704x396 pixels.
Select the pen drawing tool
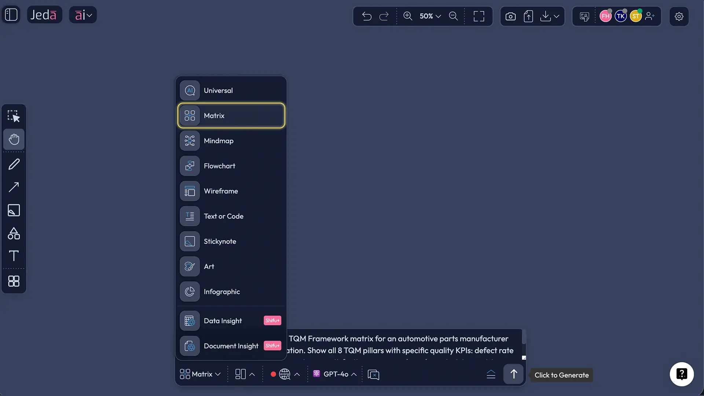tap(14, 164)
